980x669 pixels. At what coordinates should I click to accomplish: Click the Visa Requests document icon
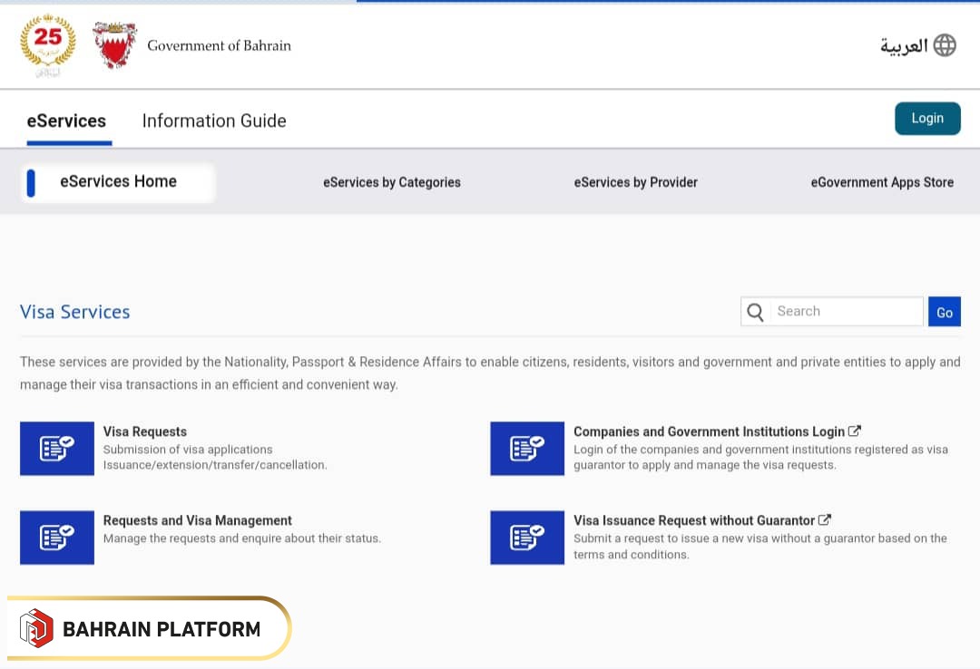(x=57, y=449)
